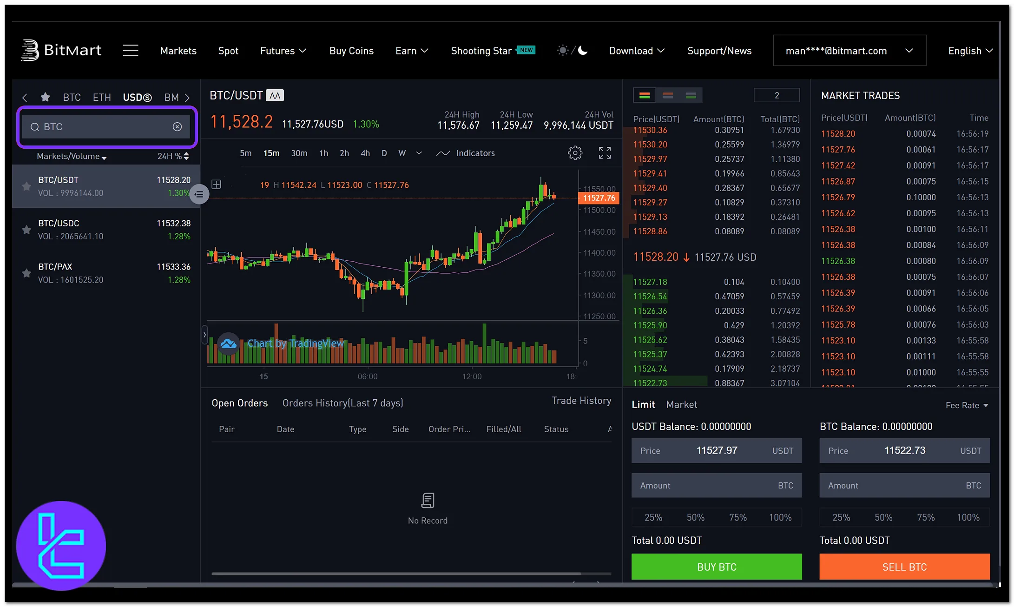Screen dimensions: 1014x607
Task: Open the Trade History link
Action: pyautogui.click(x=581, y=401)
